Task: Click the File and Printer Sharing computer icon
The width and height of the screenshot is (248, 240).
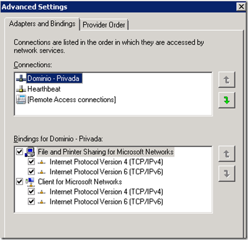Action: [x=30, y=152]
